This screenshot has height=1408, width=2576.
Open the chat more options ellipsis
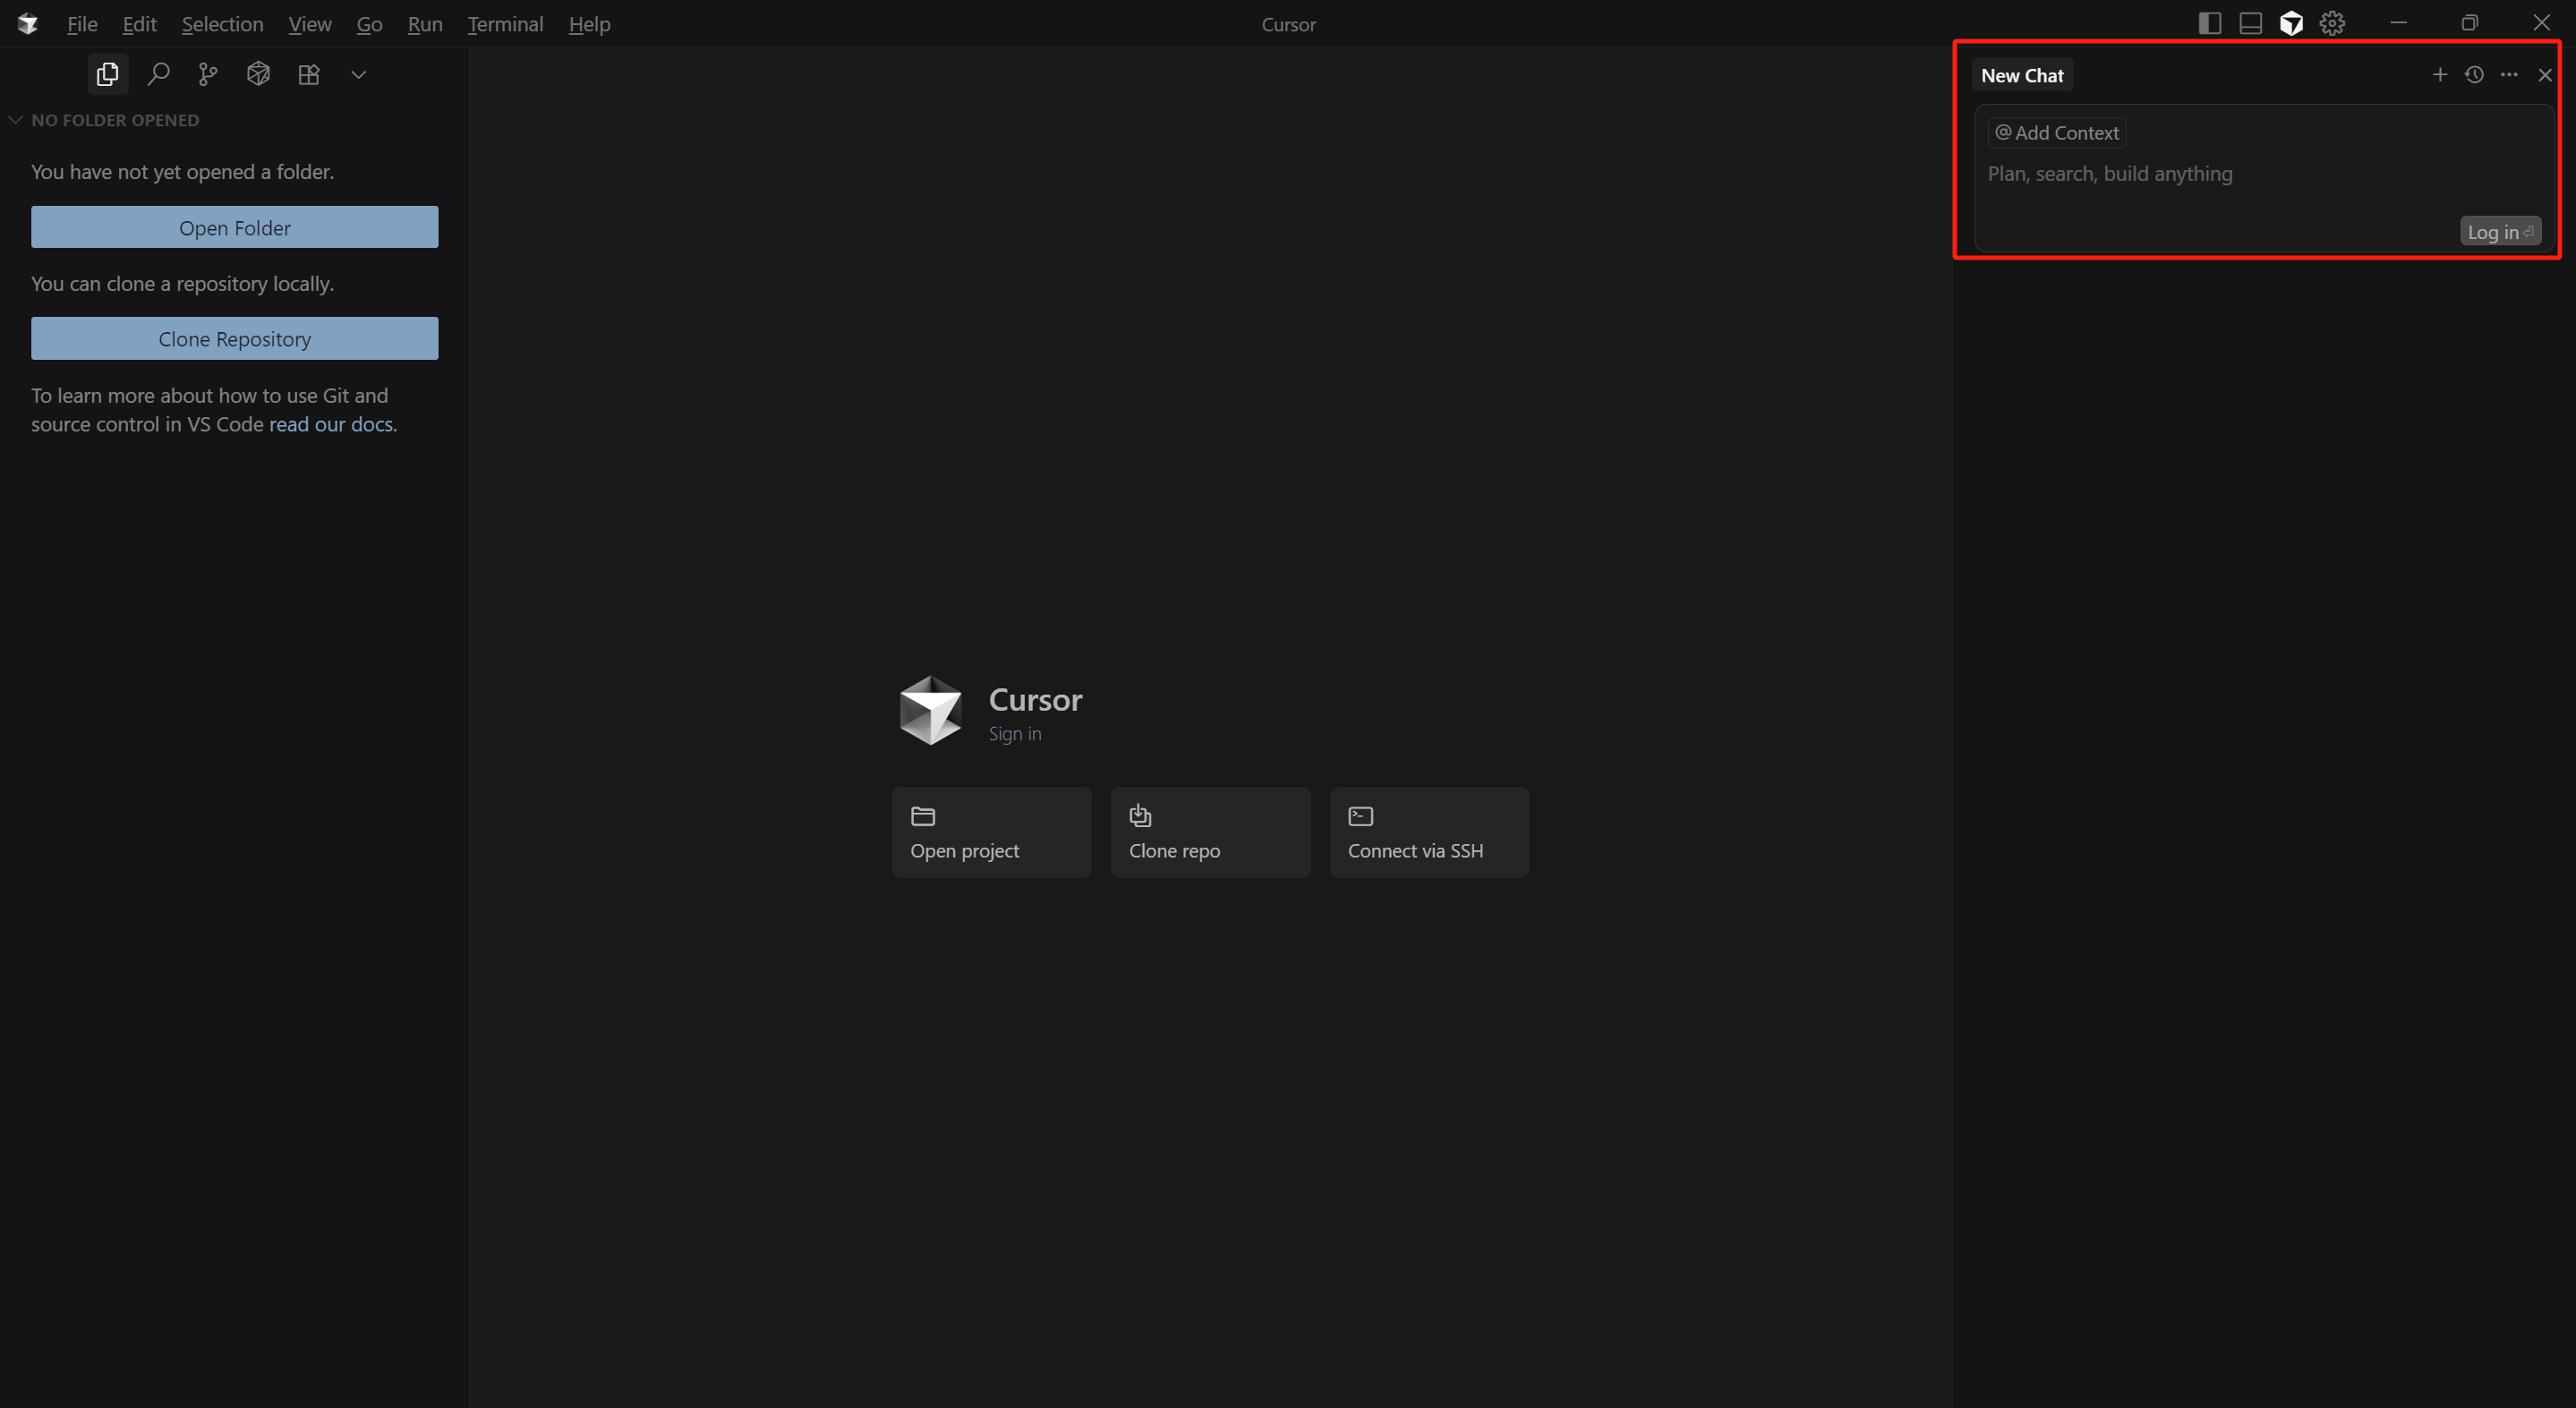(2509, 75)
